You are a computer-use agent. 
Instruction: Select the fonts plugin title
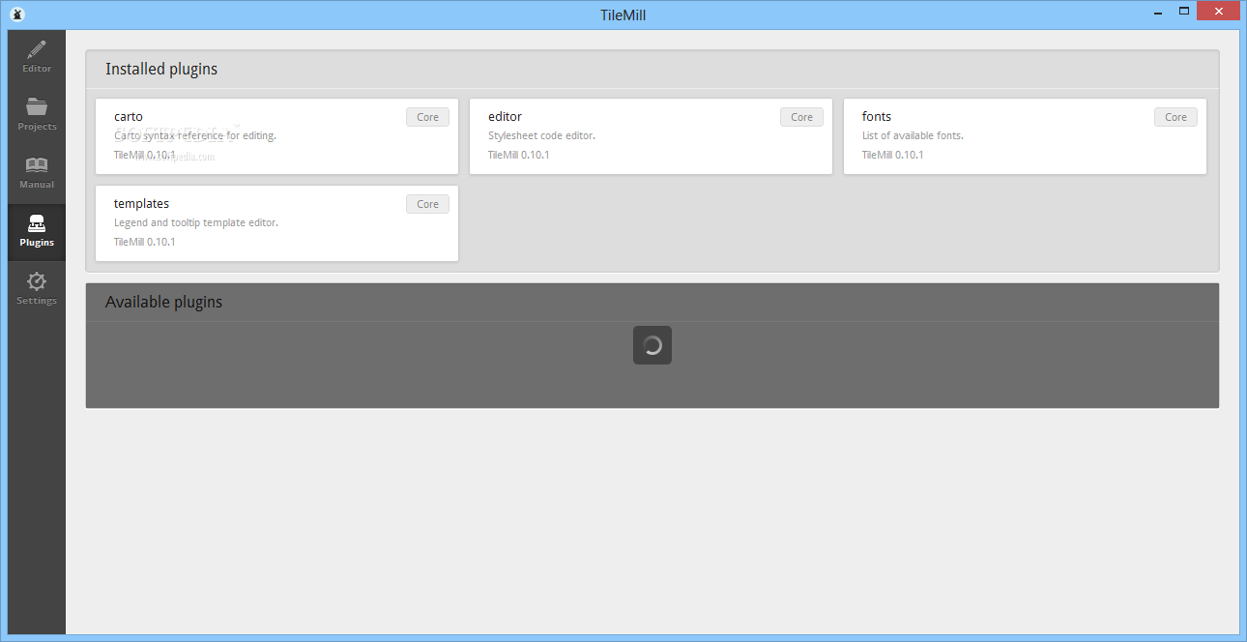tap(877, 117)
